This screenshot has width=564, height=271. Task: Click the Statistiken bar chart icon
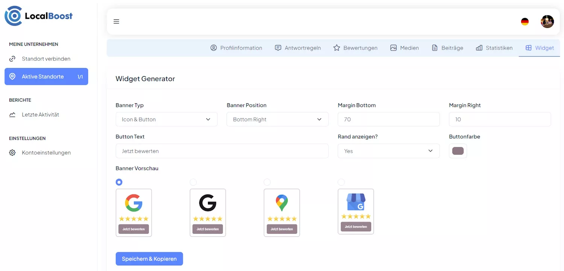point(479,48)
